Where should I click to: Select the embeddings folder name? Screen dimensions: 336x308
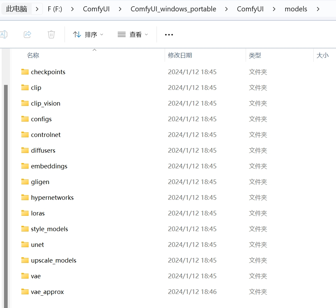tap(49, 166)
